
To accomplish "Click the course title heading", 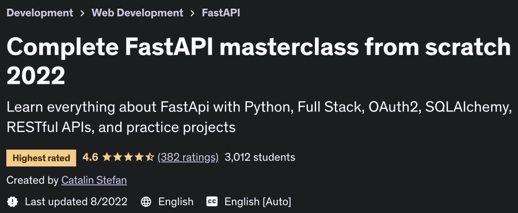I will (258, 61).
